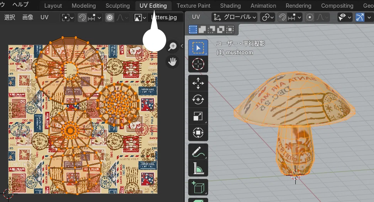Switch to the Modeling workspace tab

(84, 6)
